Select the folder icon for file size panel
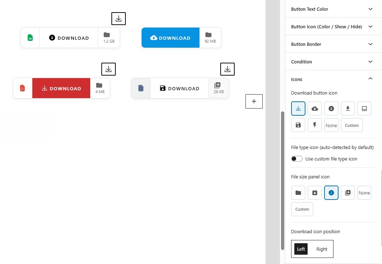 [x=298, y=193]
